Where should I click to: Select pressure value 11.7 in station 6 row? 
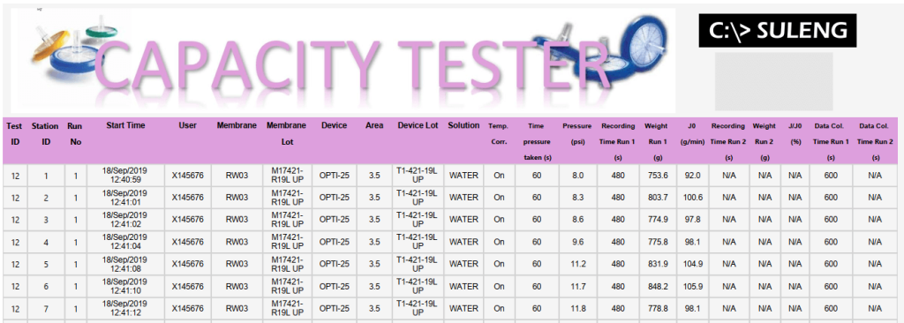(x=578, y=286)
